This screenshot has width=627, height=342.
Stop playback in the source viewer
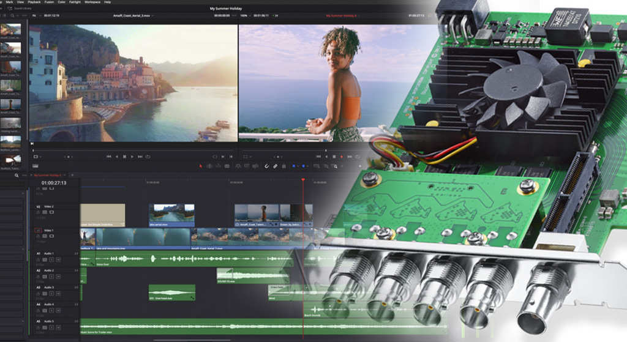124,157
